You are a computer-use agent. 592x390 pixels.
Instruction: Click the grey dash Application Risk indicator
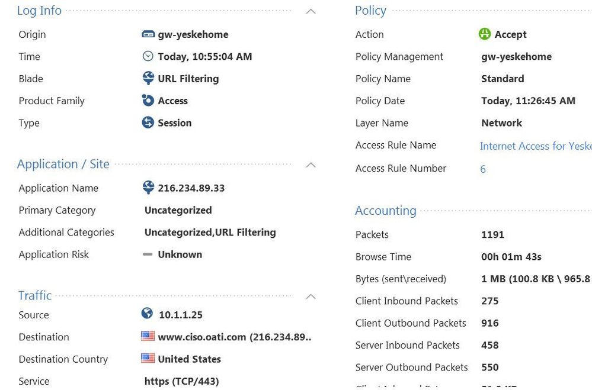pos(148,254)
